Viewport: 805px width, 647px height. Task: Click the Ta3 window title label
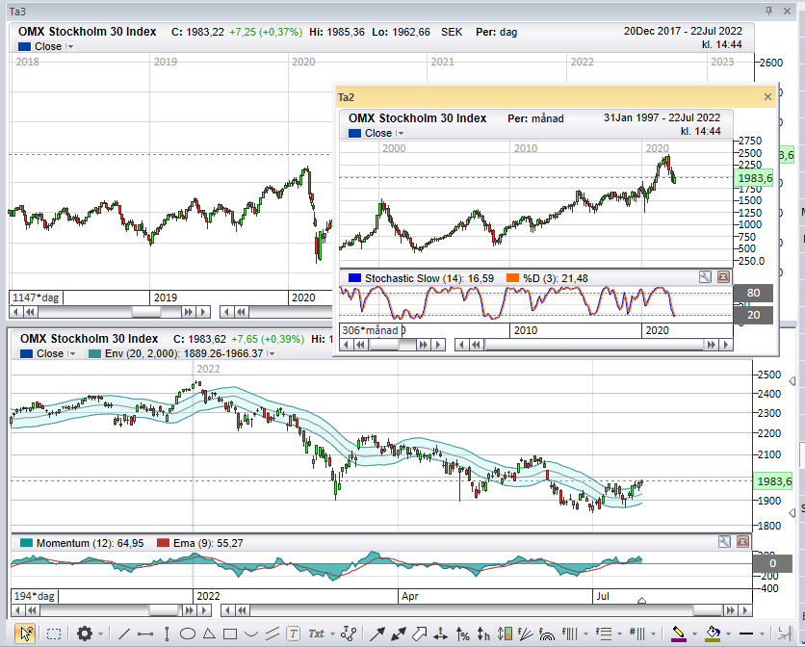pos(18,12)
